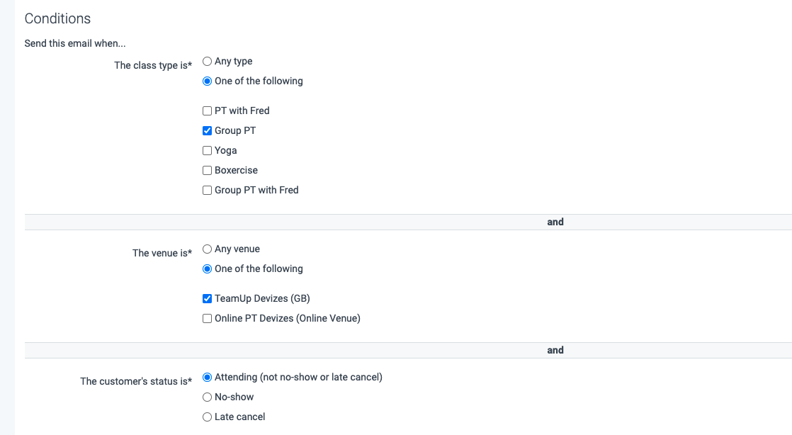Choose the No-show customer status
This screenshot has width=792, height=435.
207,397
